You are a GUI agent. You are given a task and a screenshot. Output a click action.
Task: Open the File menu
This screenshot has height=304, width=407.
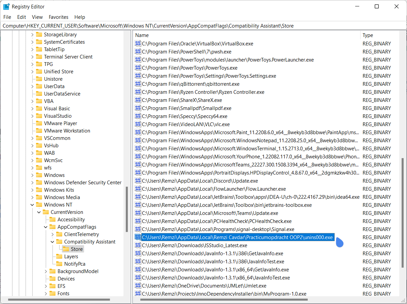(x=7, y=17)
